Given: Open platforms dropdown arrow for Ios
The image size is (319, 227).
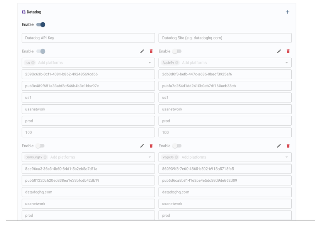Looking at the screenshot, I should tap(150, 63).
